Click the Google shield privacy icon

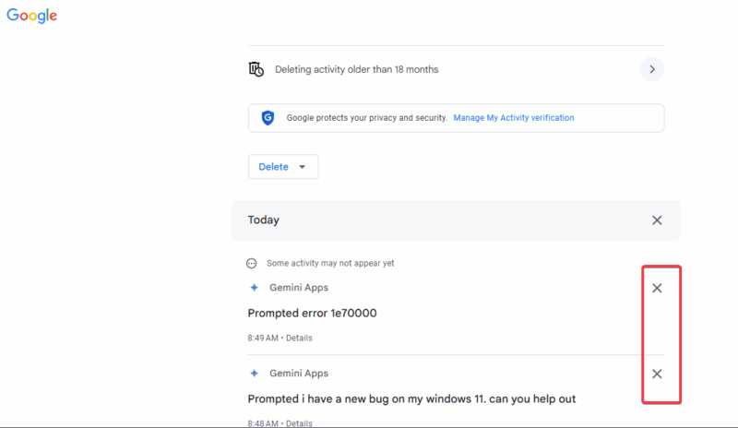pyautogui.click(x=268, y=118)
